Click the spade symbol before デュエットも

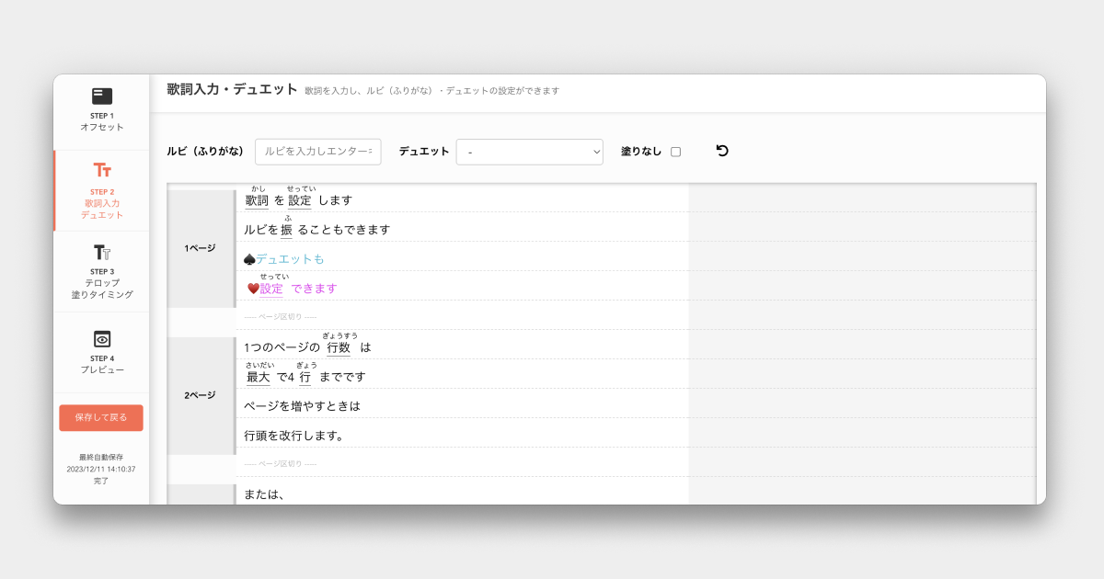(249, 260)
